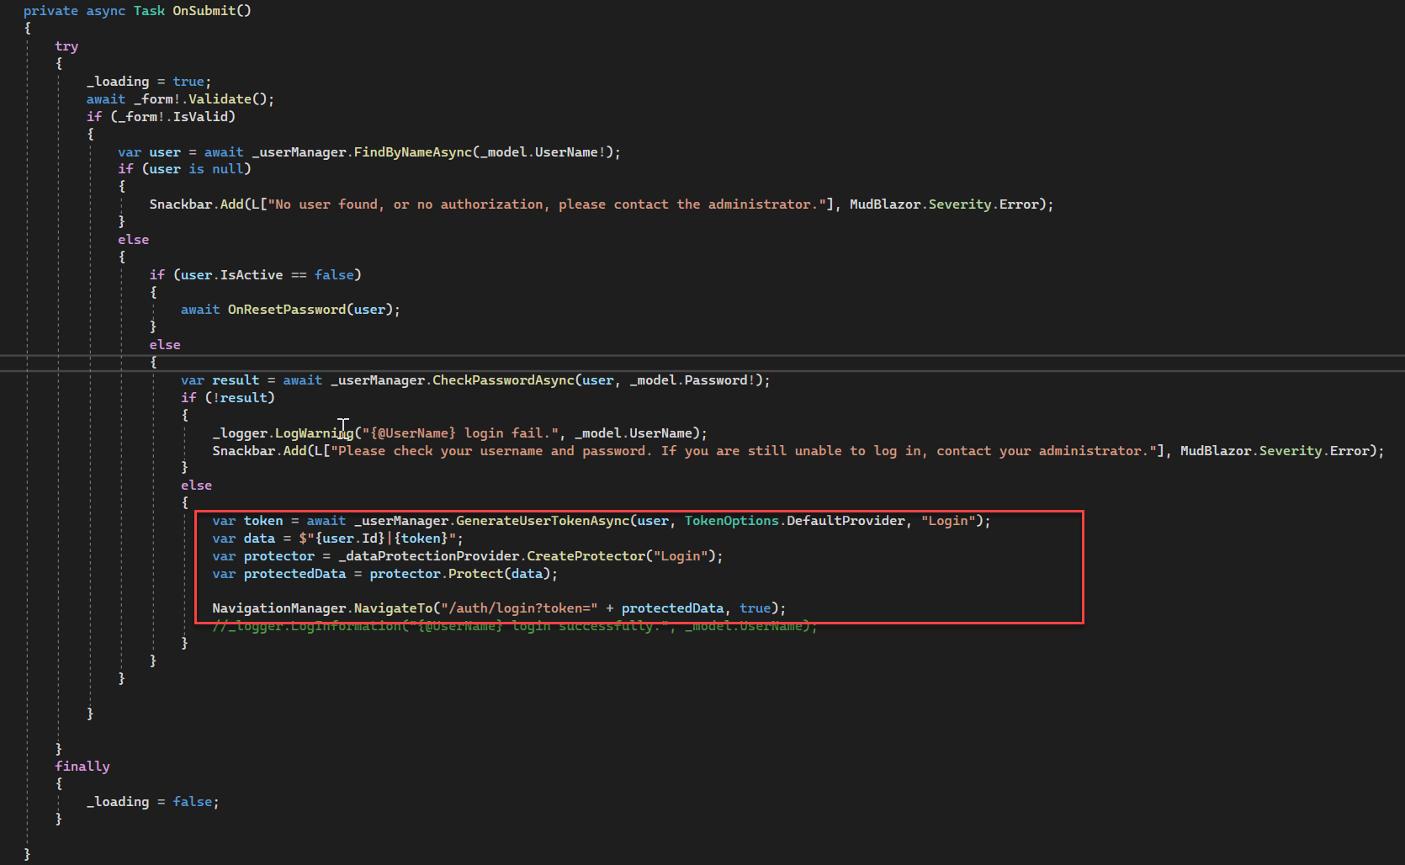This screenshot has width=1405, height=865.
Task: Click the 'Please check your username' string
Action: point(744,451)
